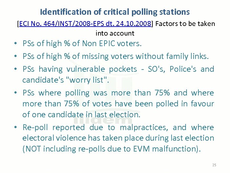Click the slide number 25
The height and width of the screenshot is (173, 230).
point(214,165)
